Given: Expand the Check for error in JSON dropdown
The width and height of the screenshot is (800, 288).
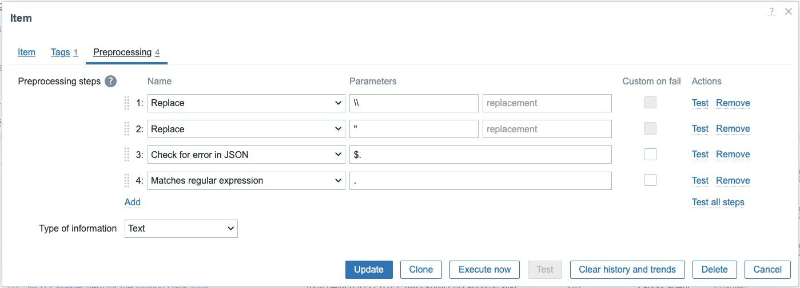Looking at the screenshot, I should (246, 155).
